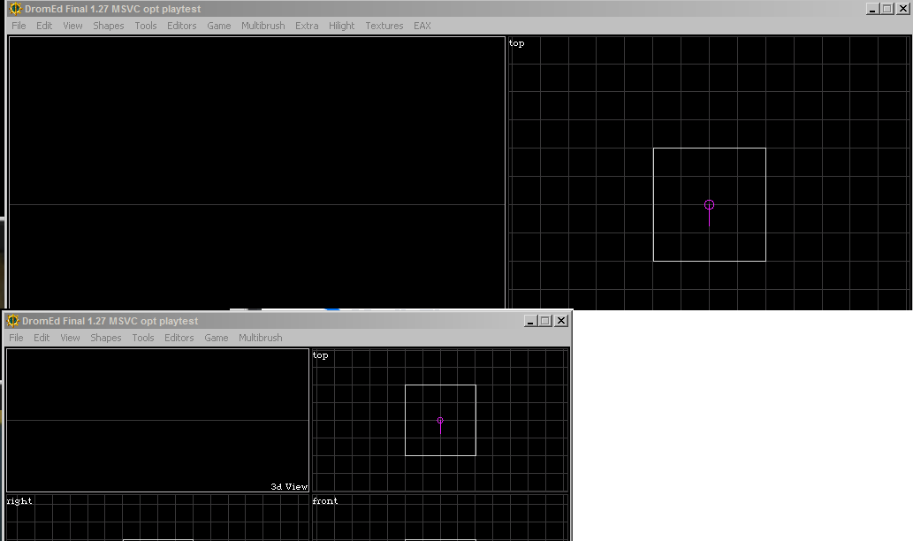Maximize the upper DromEd window
Viewport: 913px width, 541px height.
click(886, 9)
